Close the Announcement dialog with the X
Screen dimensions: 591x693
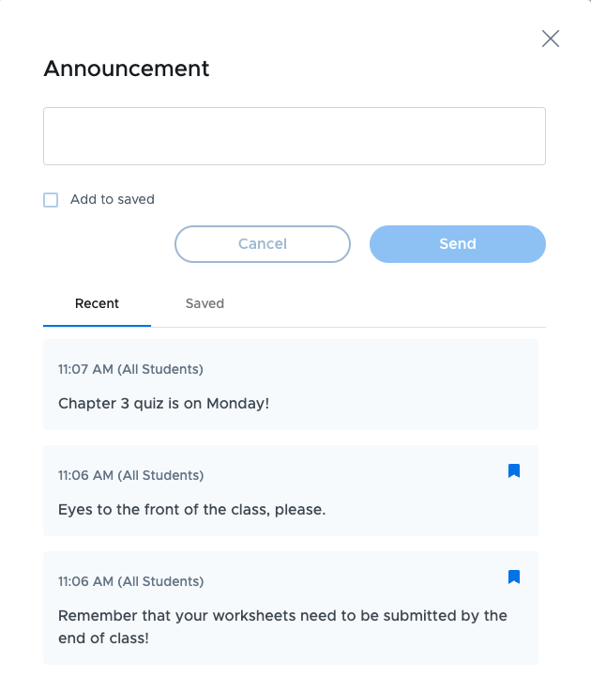tap(551, 38)
